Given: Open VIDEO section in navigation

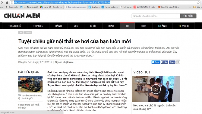Looking at the screenshot, I should [184, 26].
